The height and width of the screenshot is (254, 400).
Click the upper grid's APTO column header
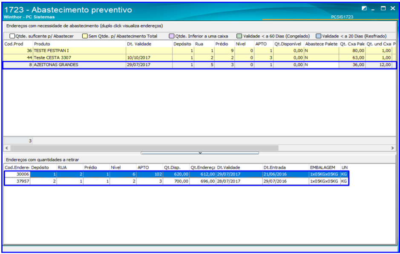coord(264,44)
